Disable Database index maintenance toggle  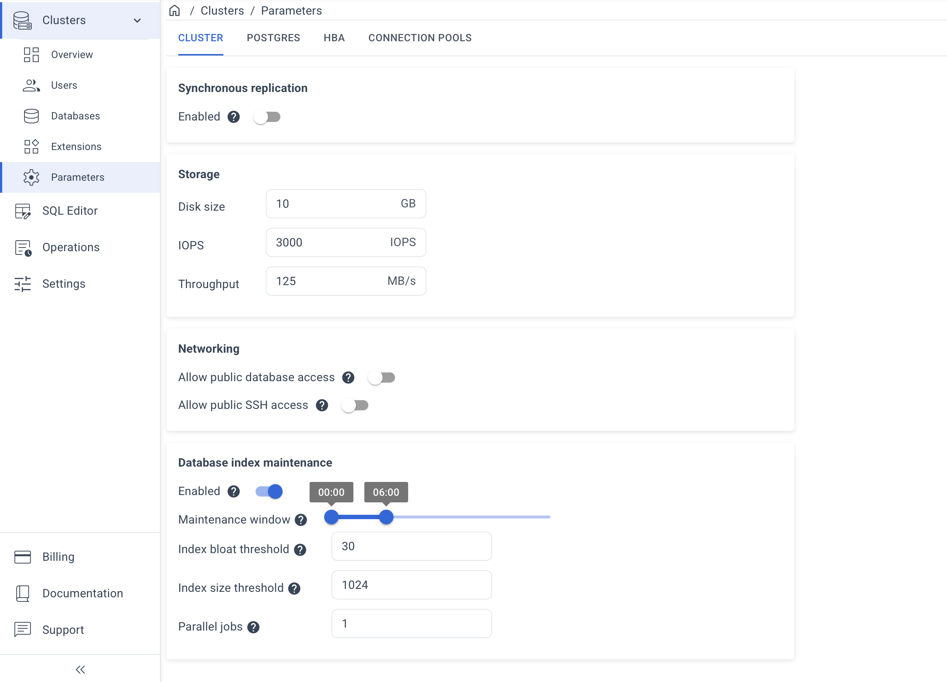point(269,491)
